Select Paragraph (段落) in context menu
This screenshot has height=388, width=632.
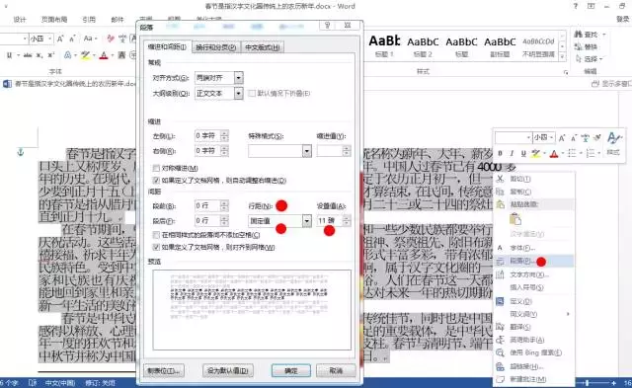533,261
